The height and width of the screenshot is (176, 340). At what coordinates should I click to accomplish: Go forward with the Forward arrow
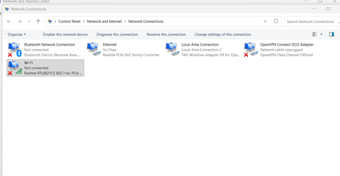click(20, 22)
